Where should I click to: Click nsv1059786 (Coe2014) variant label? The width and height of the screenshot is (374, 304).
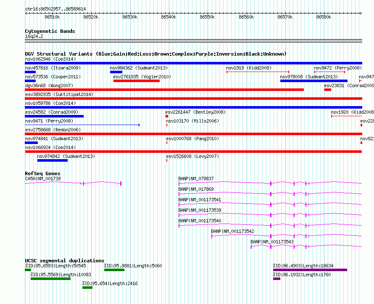[50, 103]
